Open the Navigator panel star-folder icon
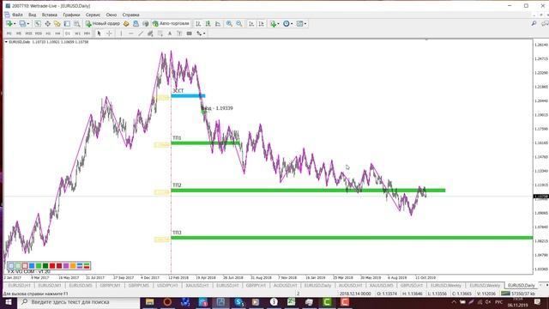The width and height of the screenshot is (549, 309). click(x=57, y=24)
